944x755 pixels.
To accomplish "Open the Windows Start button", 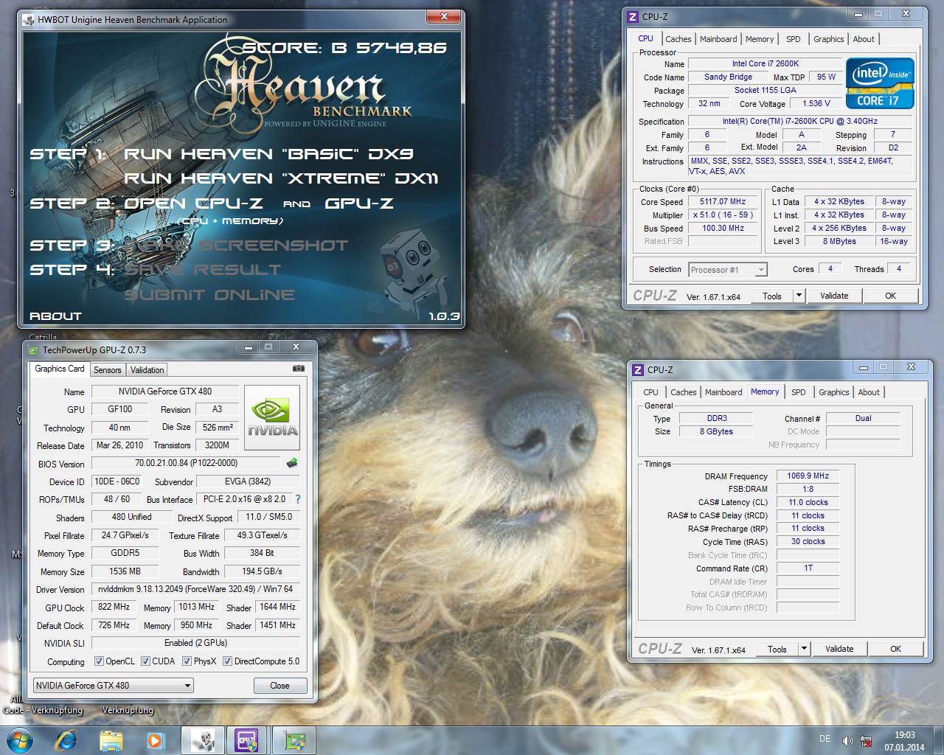I will coord(19,740).
